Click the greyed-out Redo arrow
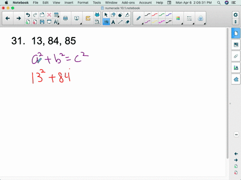Image resolution: width=241 pixels, height=180 pixels. pyautogui.click(x=35, y=15)
